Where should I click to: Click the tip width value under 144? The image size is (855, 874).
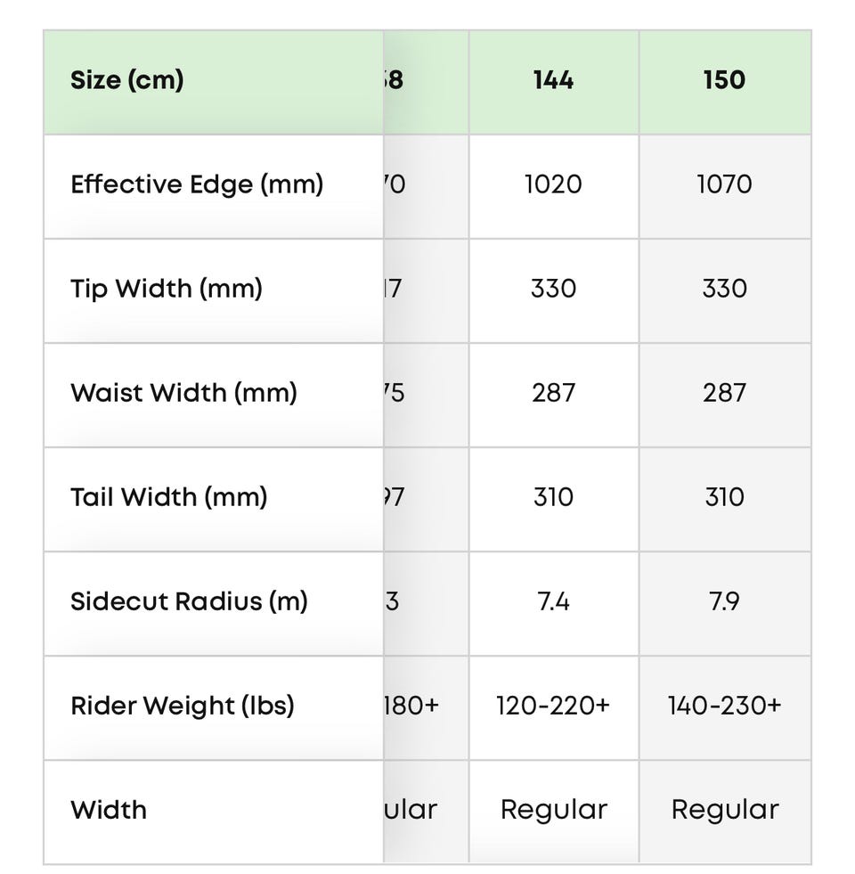click(x=553, y=289)
